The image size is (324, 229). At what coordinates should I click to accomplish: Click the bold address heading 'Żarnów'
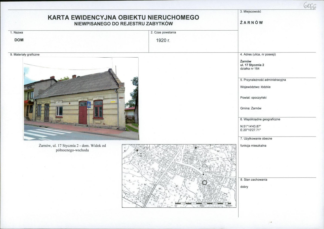point(246,61)
